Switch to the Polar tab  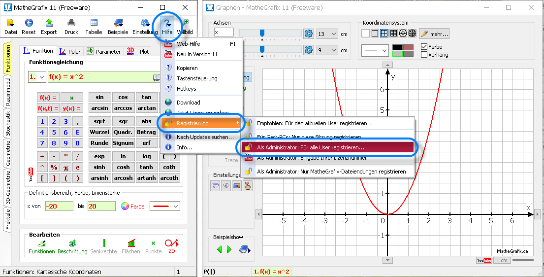[x=70, y=51]
